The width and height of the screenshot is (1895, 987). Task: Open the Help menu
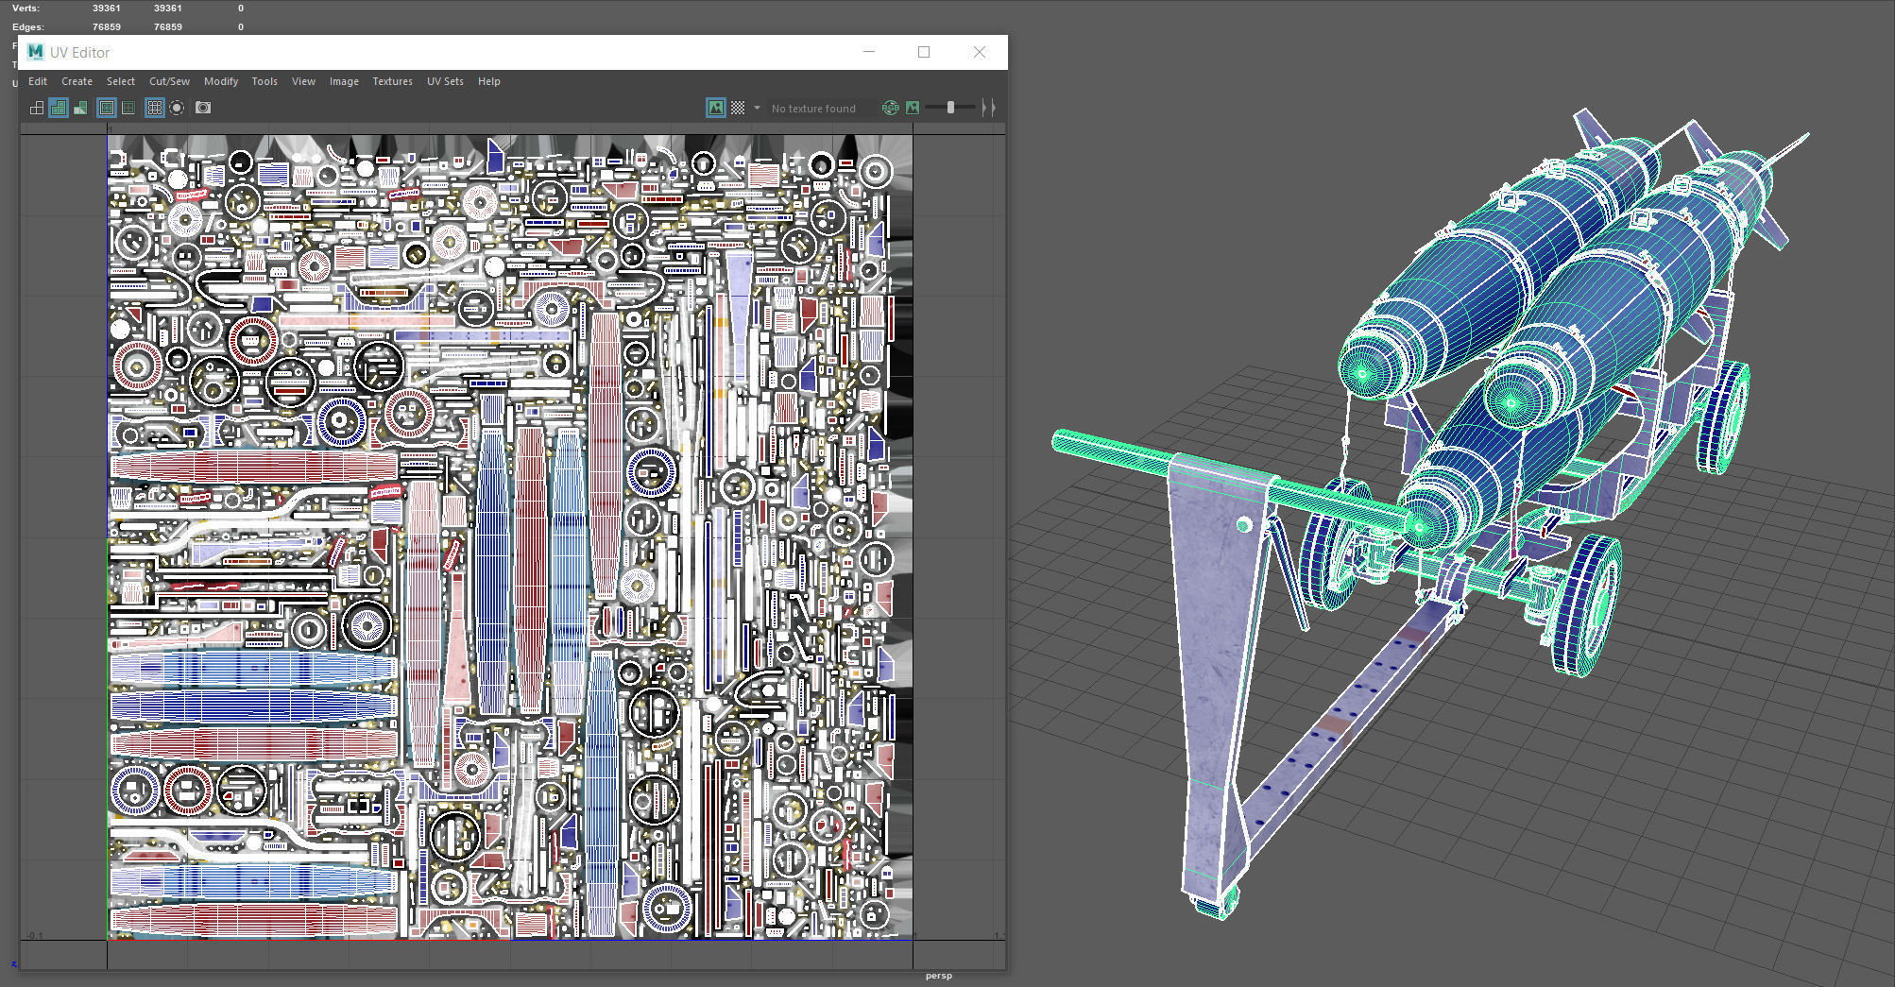click(489, 81)
